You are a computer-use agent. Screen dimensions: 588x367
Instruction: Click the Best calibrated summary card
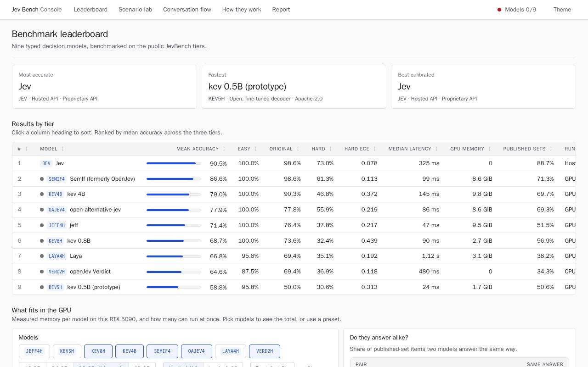tap(483, 87)
